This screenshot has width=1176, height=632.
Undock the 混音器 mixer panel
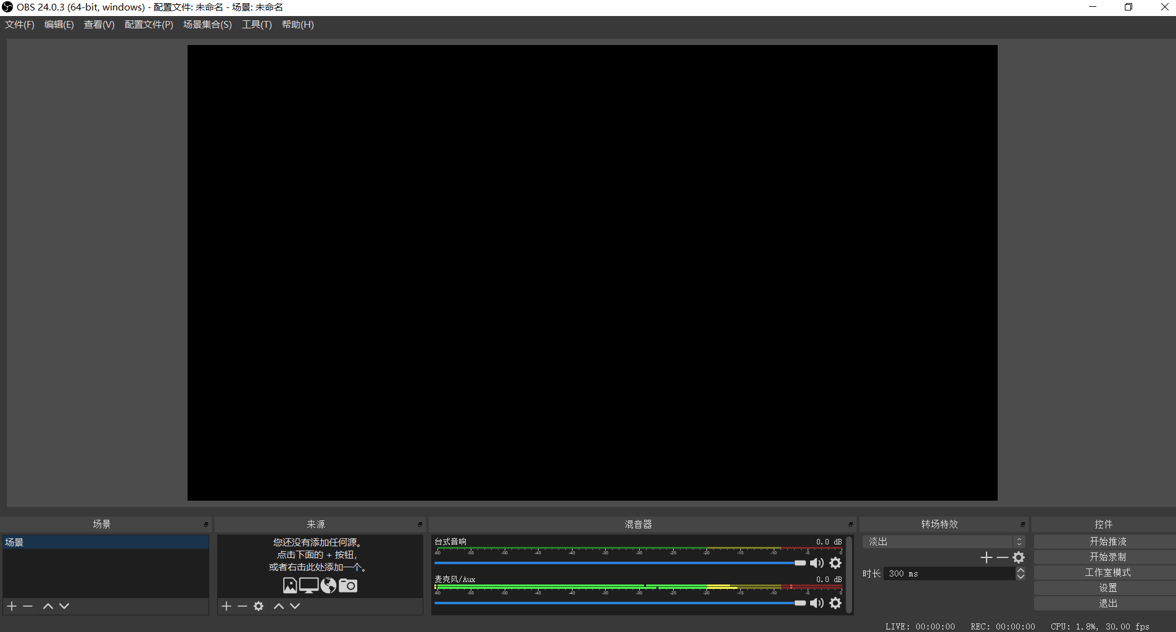[850, 524]
